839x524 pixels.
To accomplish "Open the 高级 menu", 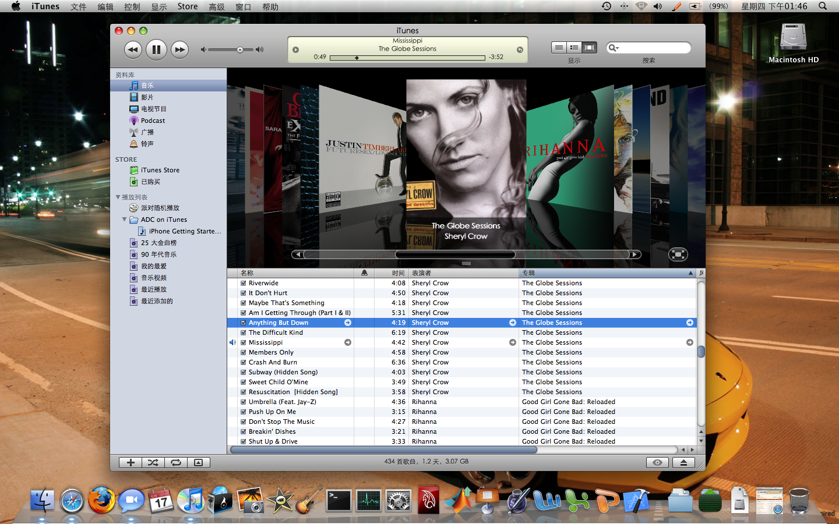I will tap(217, 6).
